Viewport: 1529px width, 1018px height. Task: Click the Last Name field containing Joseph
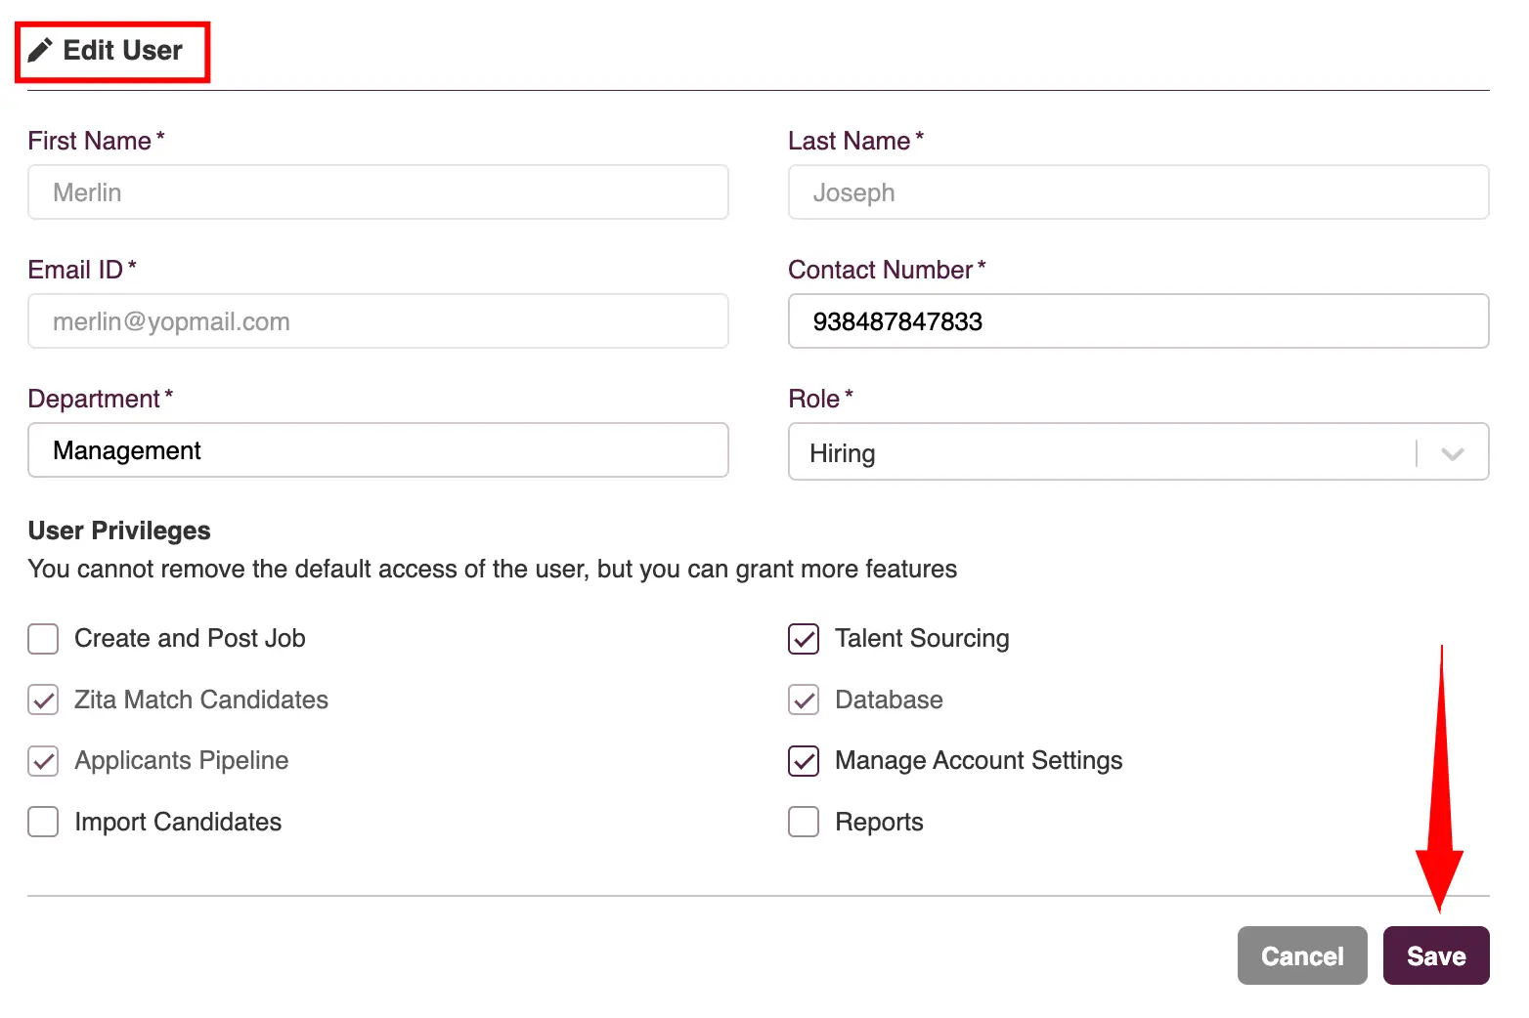(1138, 192)
